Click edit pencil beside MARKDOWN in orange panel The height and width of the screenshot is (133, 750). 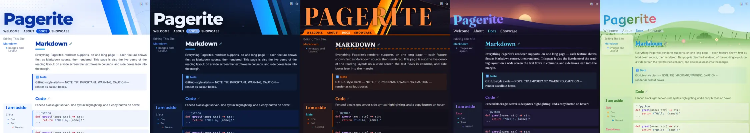[x=379, y=45]
